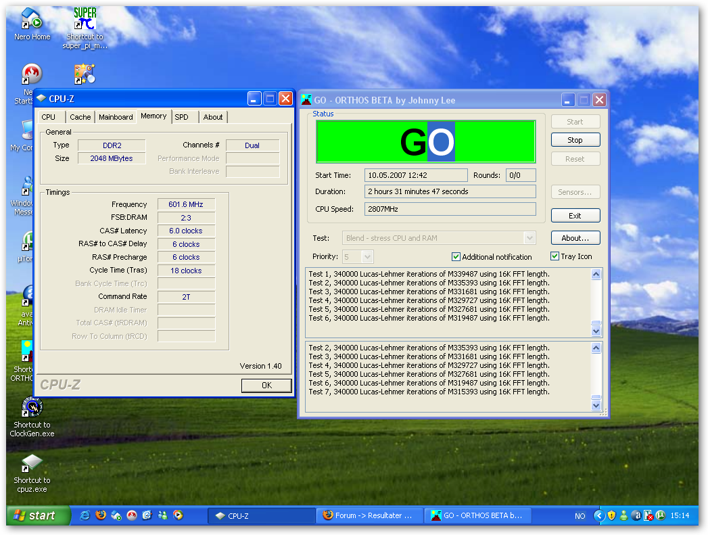Click the Outlook Express quick launch icon
708x535 pixels.
(x=147, y=515)
